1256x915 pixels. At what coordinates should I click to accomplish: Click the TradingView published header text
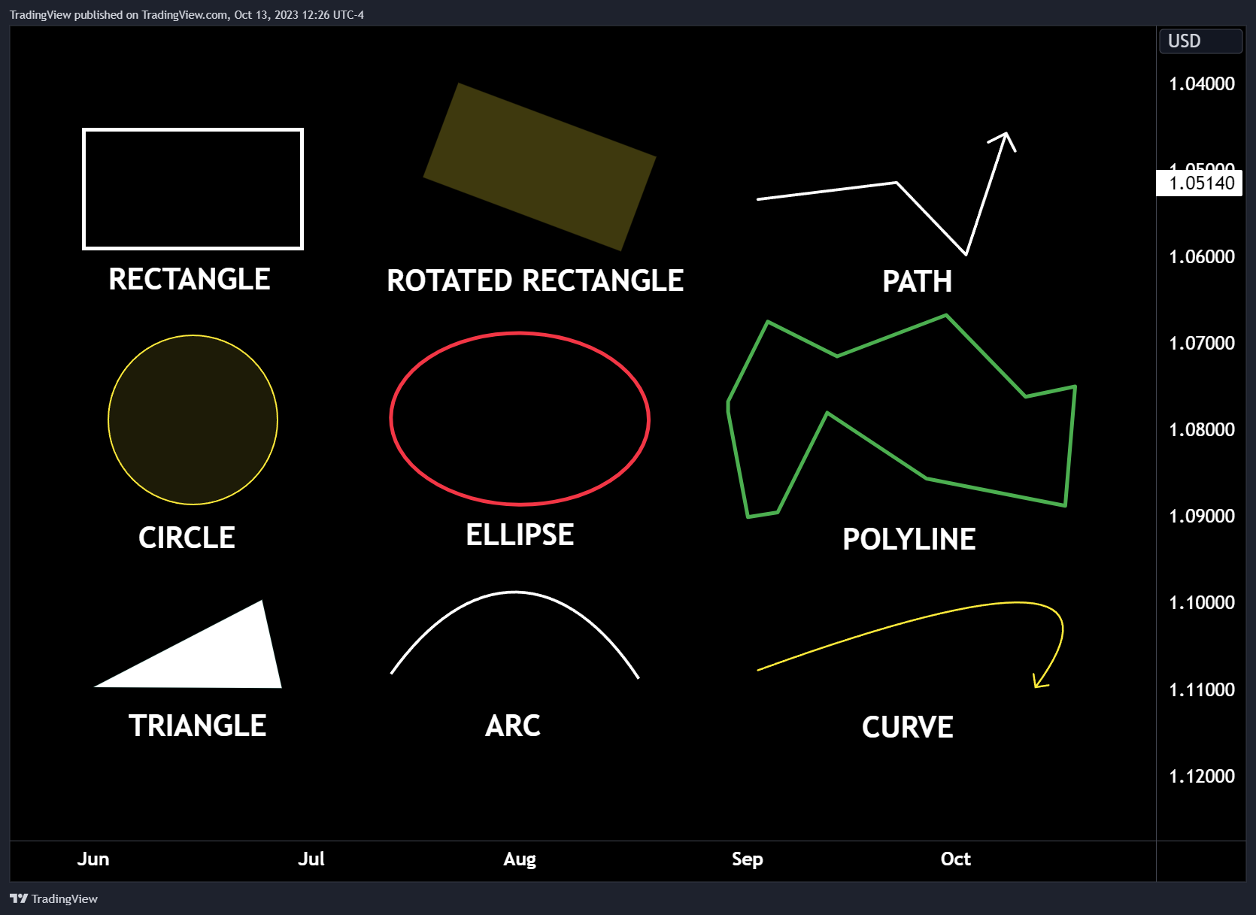pos(187,14)
